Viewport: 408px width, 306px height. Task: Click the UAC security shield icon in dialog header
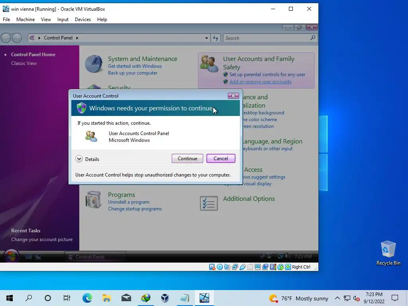[81, 108]
